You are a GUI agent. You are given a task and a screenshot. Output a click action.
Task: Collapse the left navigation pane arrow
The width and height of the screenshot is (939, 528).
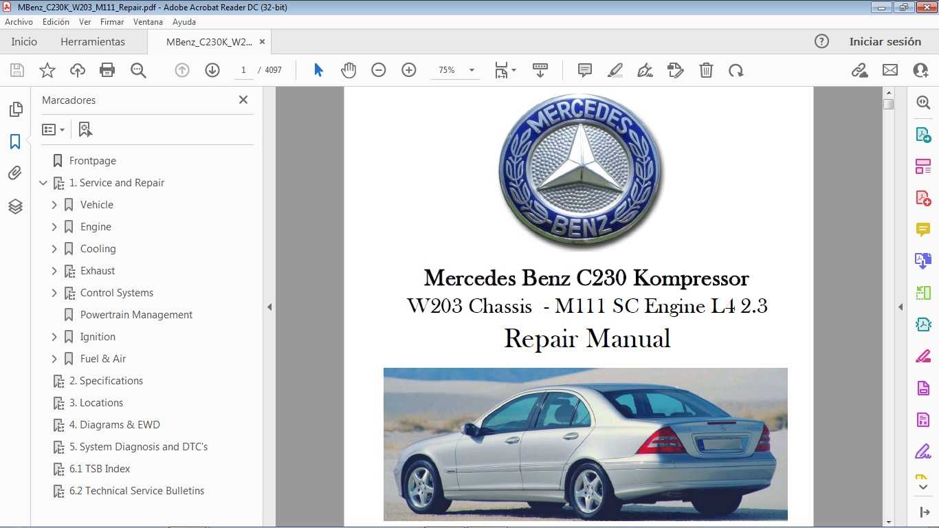pos(269,307)
